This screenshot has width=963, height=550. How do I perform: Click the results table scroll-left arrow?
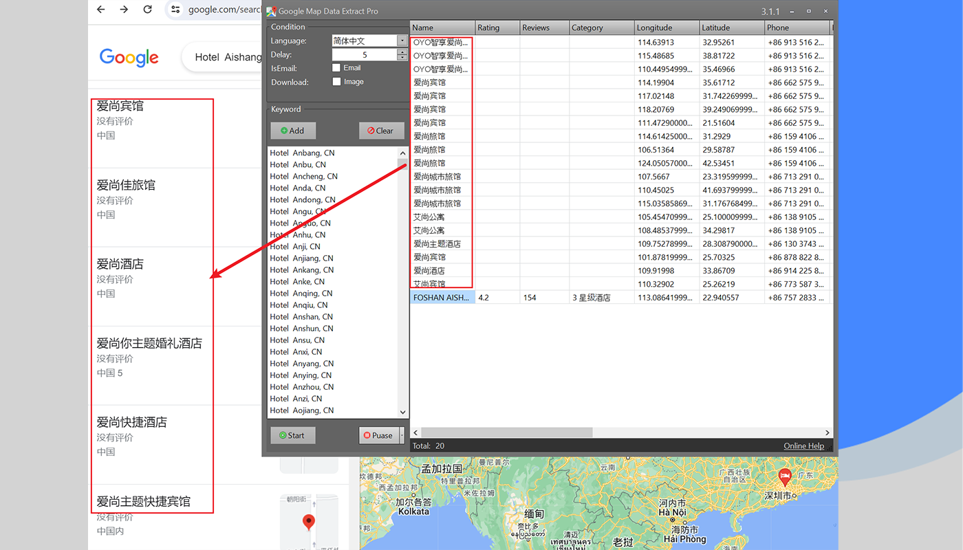(x=415, y=433)
